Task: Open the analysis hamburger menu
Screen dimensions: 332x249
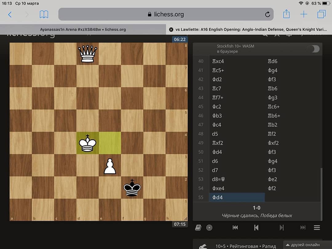Action: pos(317,227)
